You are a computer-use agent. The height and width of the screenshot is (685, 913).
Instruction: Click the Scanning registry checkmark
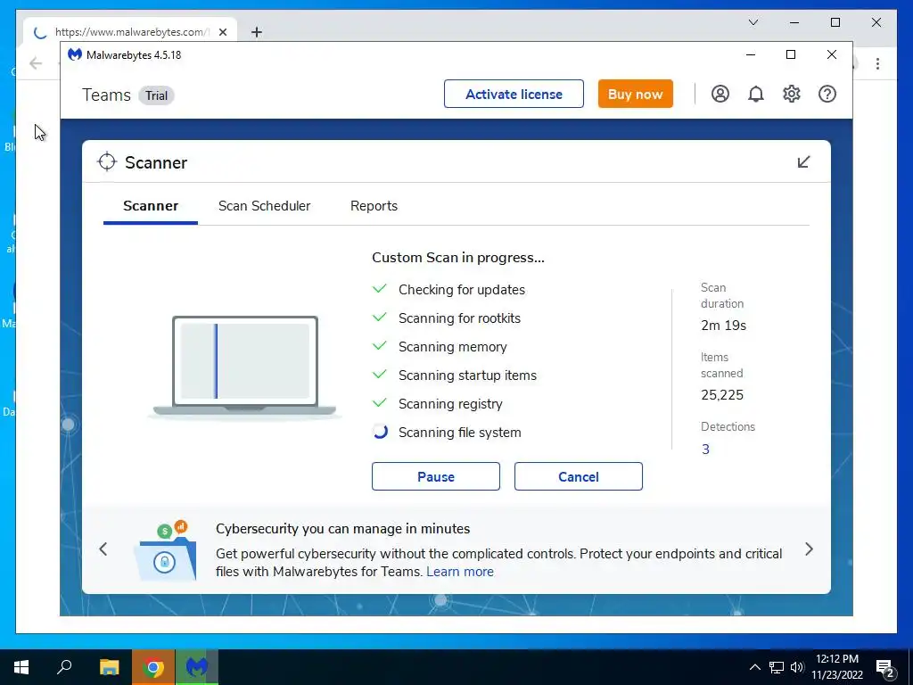(380, 402)
